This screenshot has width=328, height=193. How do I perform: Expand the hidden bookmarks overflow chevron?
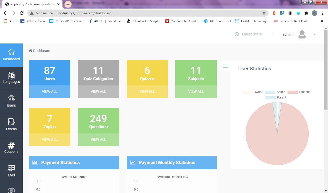tap(322, 21)
